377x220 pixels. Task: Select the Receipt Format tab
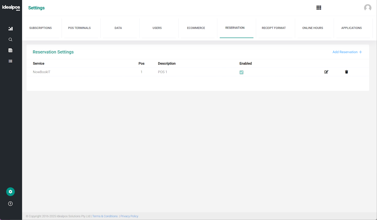point(274,28)
